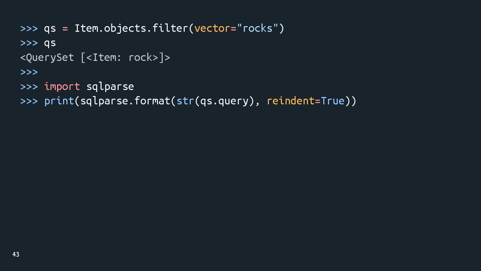The image size is (481, 271).
Task: Click the equals sign after qs
Action: click(x=65, y=29)
